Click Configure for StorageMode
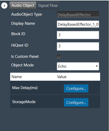 click(x=76, y=102)
